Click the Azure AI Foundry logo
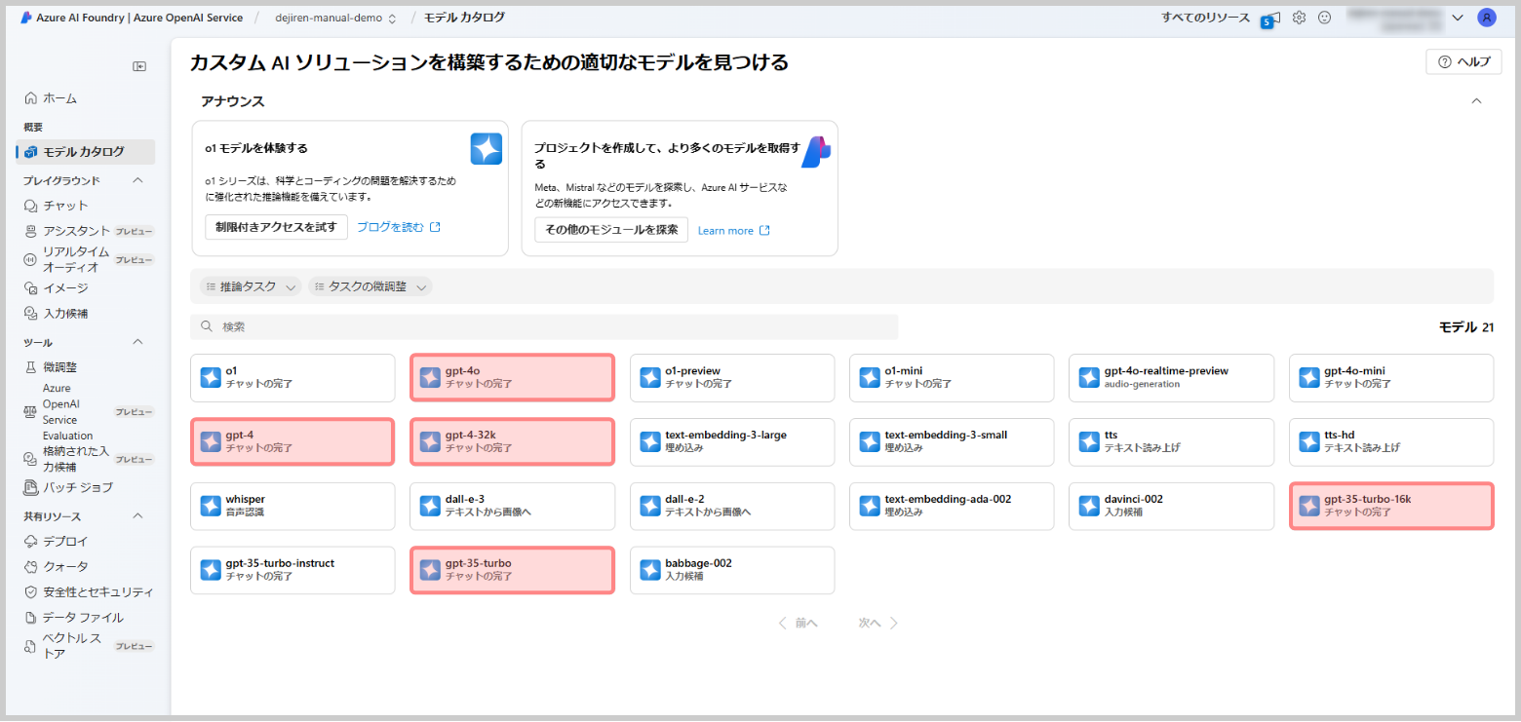Screen dimensions: 1521x722 pyautogui.click(x=26, y=18)
